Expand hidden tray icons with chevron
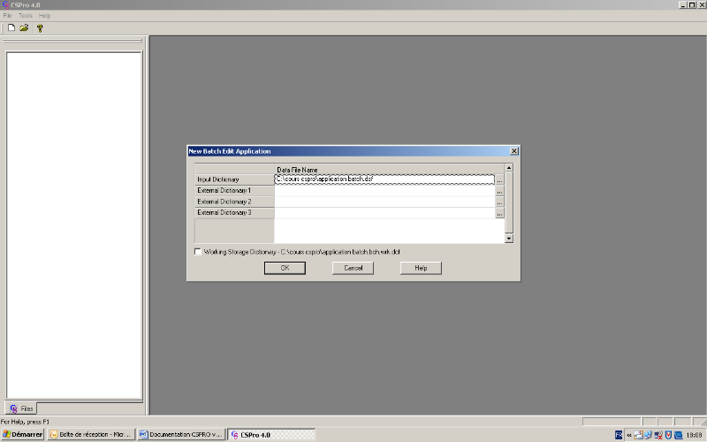This screenshot has width=707, height=442. coord(628,435)
